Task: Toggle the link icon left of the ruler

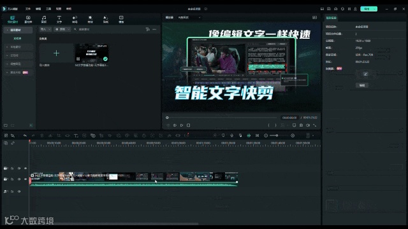Action: [13, 143]
